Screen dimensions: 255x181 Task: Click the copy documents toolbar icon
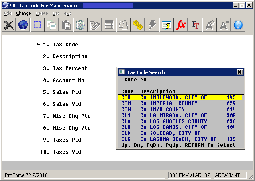[x=51, y=25]
